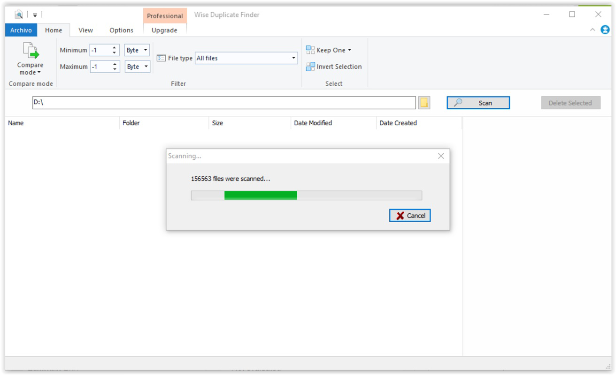616x375 pixels.
Task: Click the Maximum size value field
Action: 100,67
